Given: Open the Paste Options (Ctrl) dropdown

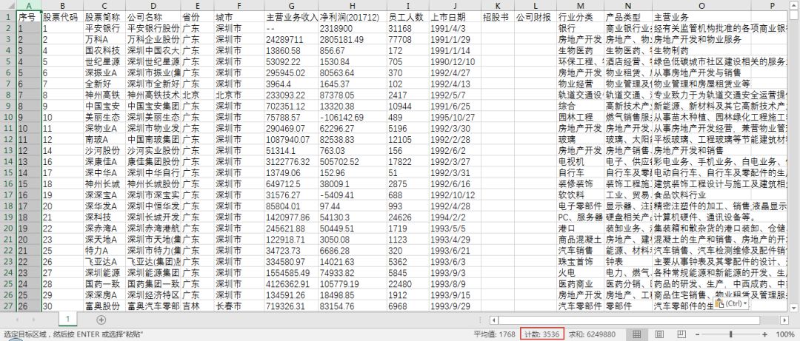Looking at the screenshot, I should pyautogui.click(x=731, y=303).
